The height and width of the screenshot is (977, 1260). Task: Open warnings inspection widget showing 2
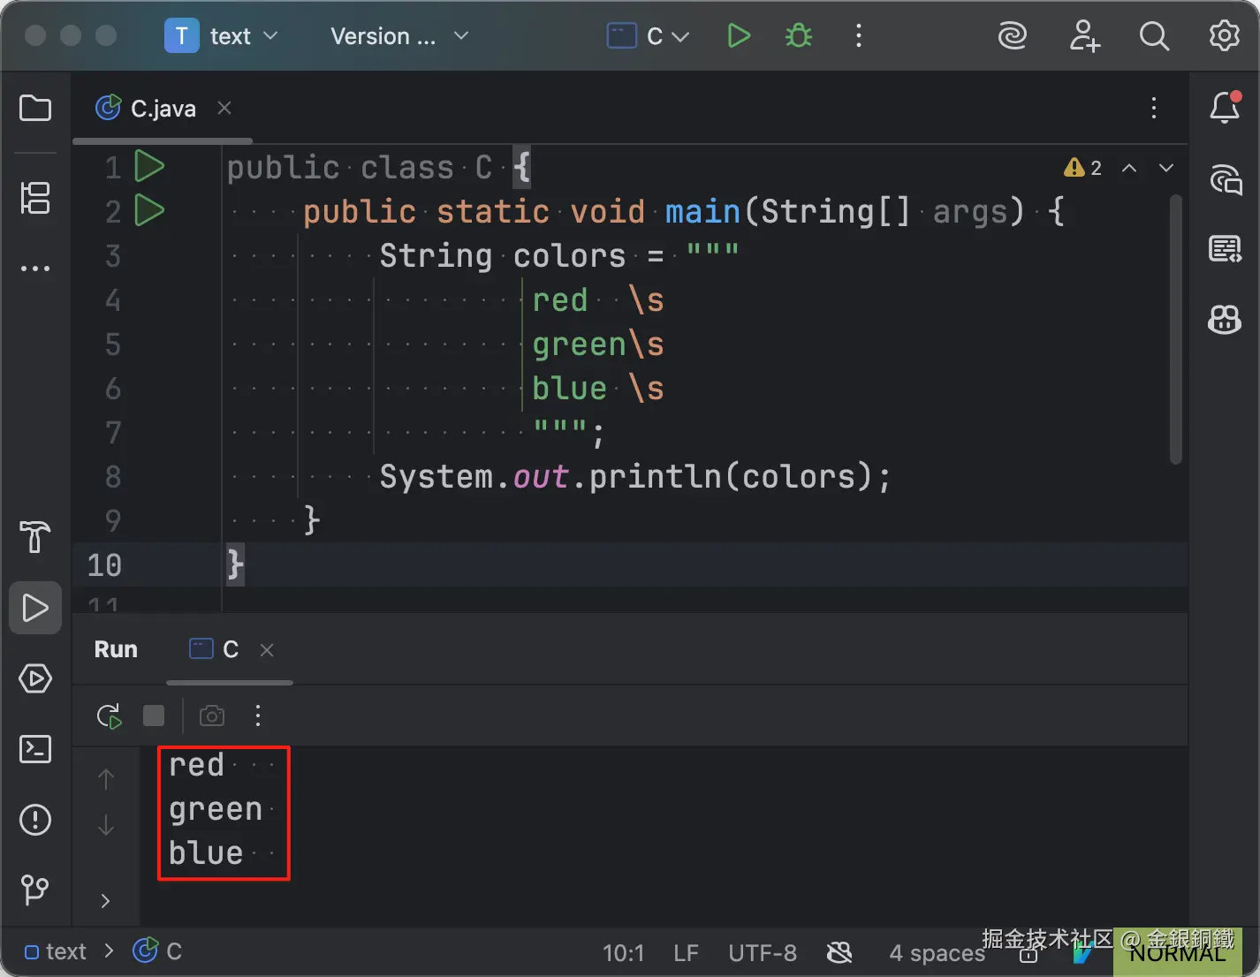1083,168
